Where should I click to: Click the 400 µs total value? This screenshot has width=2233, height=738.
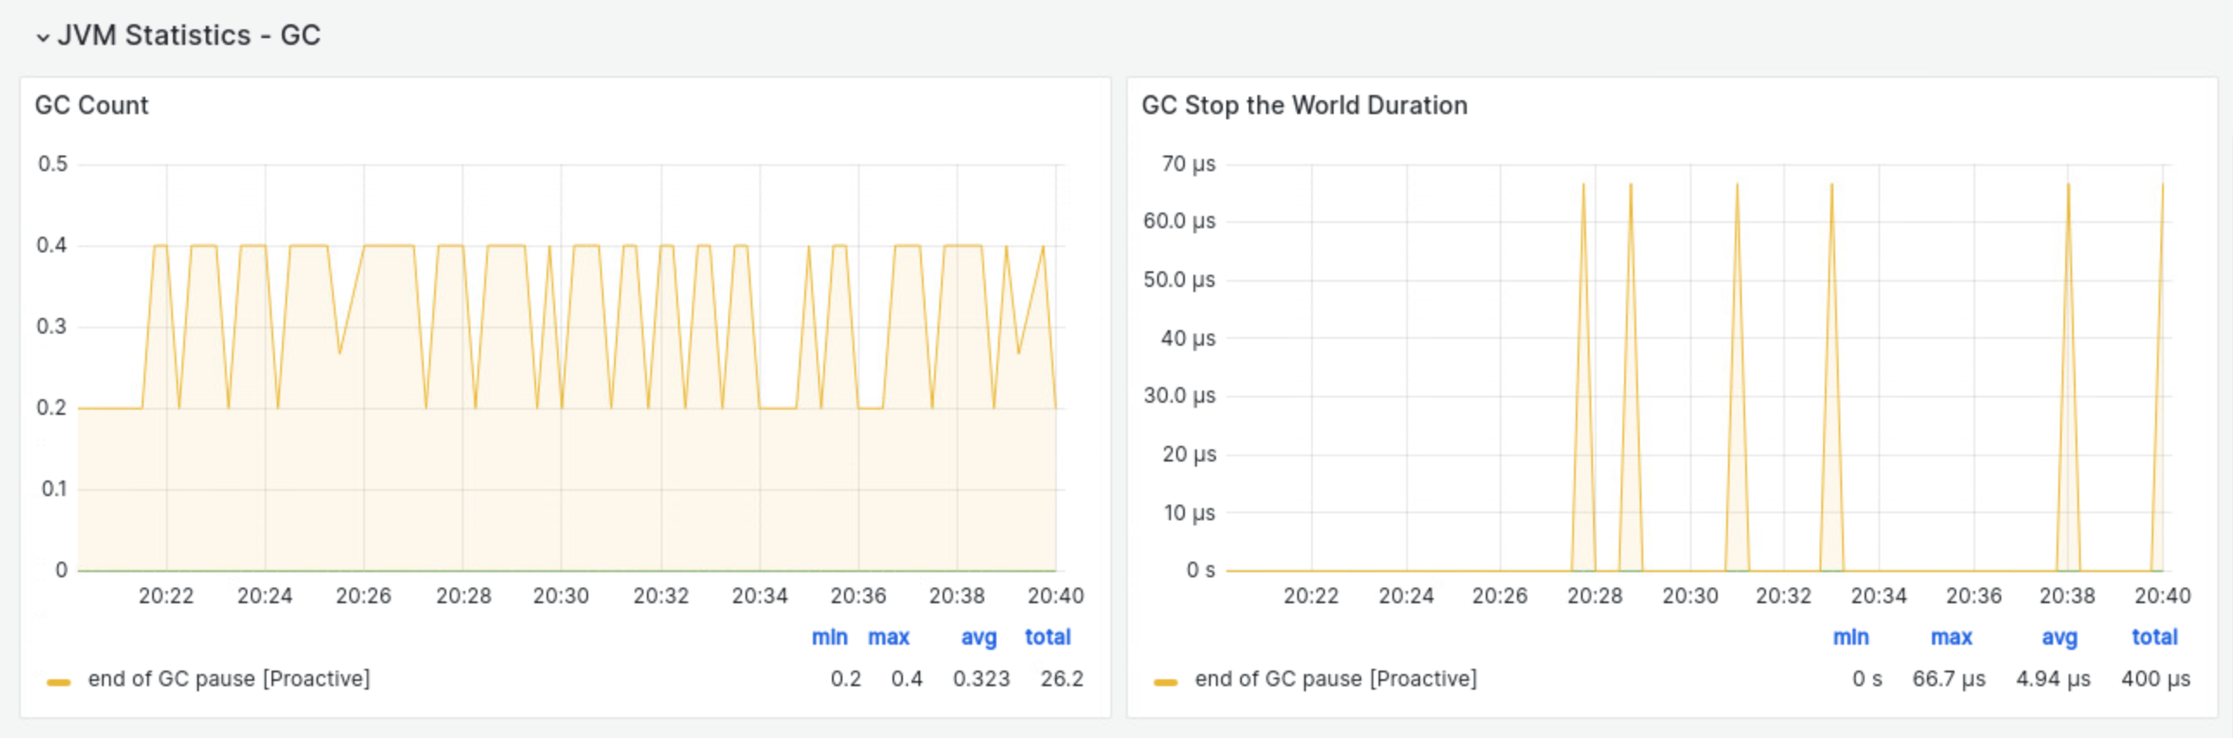2156,678
